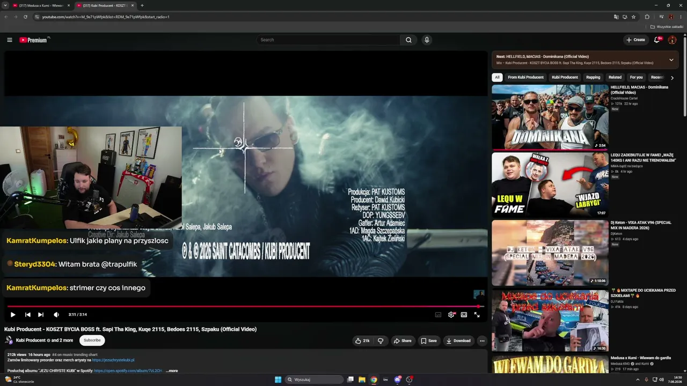
Task: Switch player to theater mode
Action: point(464,315)
